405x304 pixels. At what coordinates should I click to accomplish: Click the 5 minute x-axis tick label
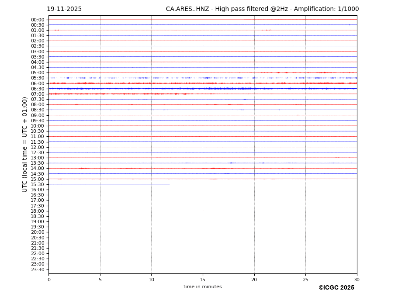click(x=100, y=280)
